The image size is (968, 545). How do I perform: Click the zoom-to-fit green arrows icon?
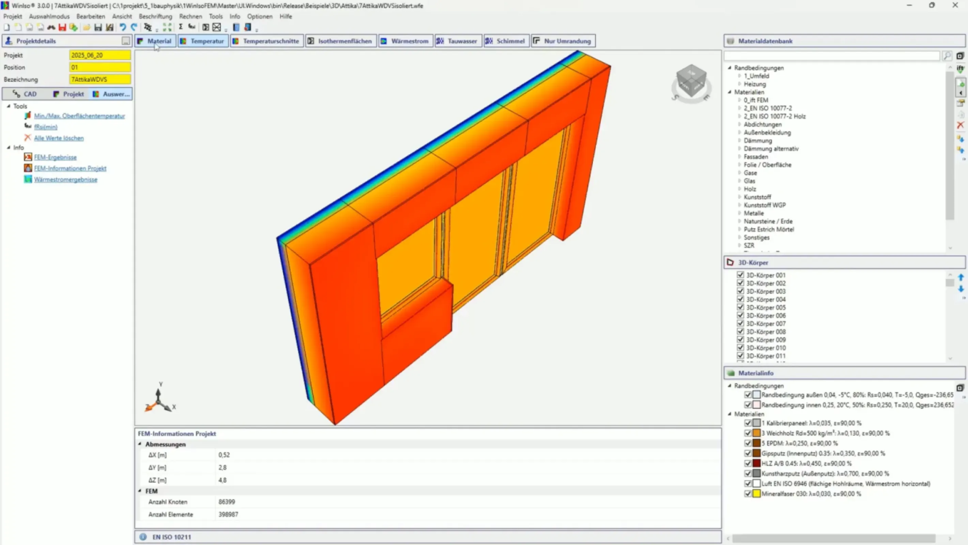click(167, 27)
